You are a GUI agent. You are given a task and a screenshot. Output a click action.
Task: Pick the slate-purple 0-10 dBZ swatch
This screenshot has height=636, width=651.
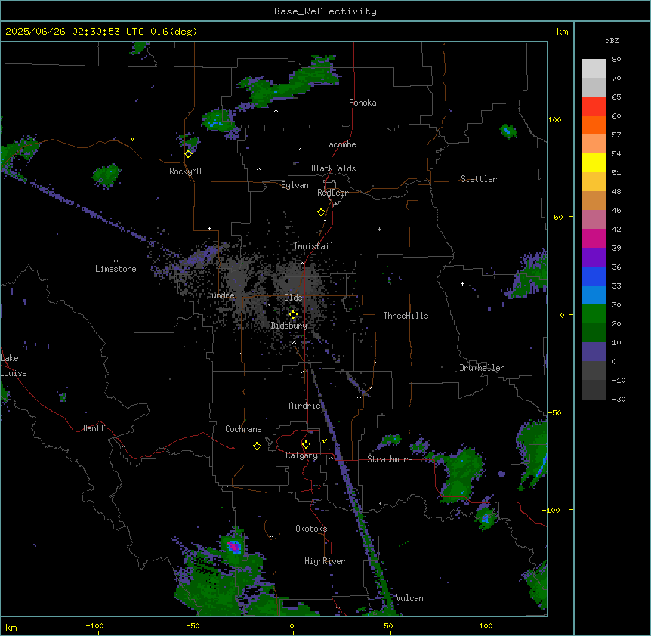(x=594, y=352)
